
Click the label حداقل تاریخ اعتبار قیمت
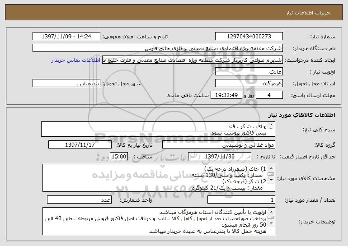click(307, 157)
